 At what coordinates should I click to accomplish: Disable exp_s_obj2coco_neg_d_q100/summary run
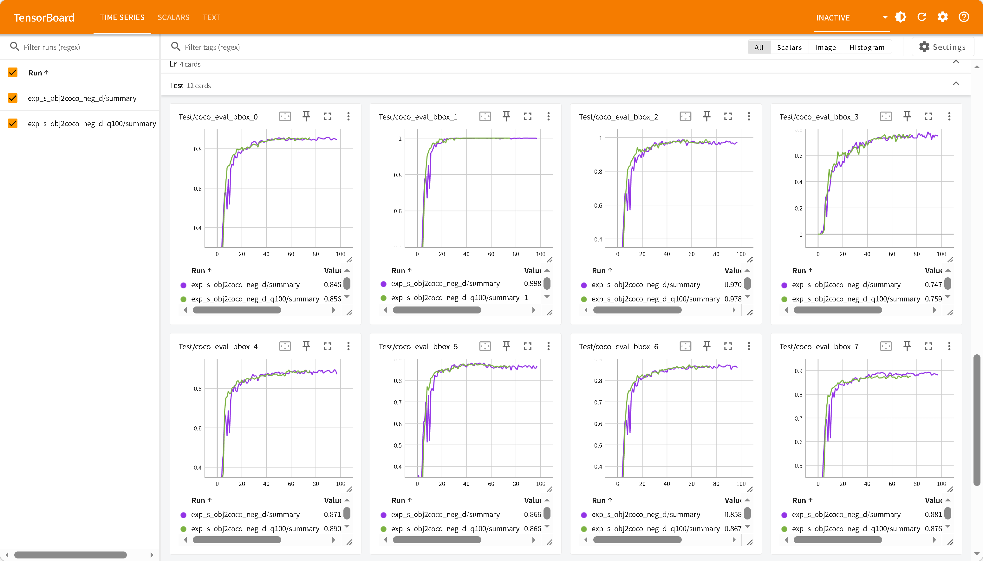13,123
